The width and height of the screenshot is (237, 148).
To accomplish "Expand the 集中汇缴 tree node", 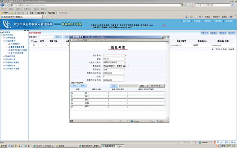I will (x=4, y=56).
